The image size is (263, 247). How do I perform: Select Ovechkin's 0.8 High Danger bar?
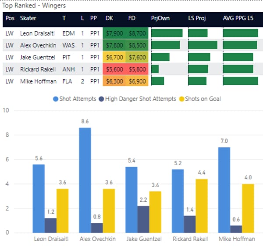coord(97,228)
